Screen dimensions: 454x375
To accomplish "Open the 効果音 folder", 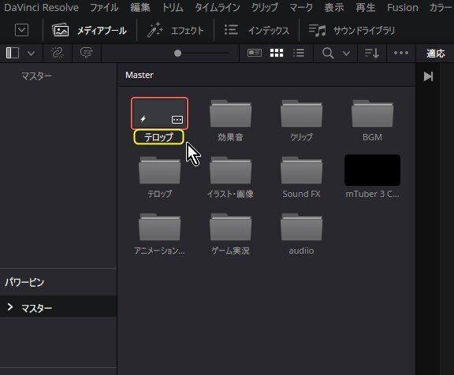I will pos(230,113).
